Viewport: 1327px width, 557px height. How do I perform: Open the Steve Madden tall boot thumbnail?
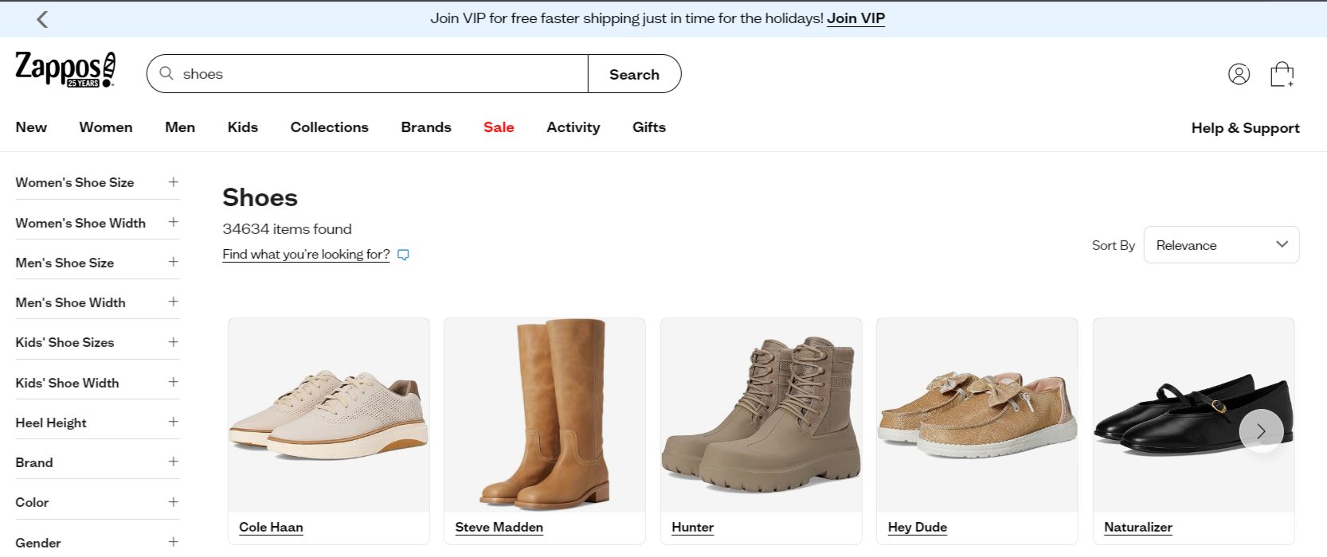point(544,415)
